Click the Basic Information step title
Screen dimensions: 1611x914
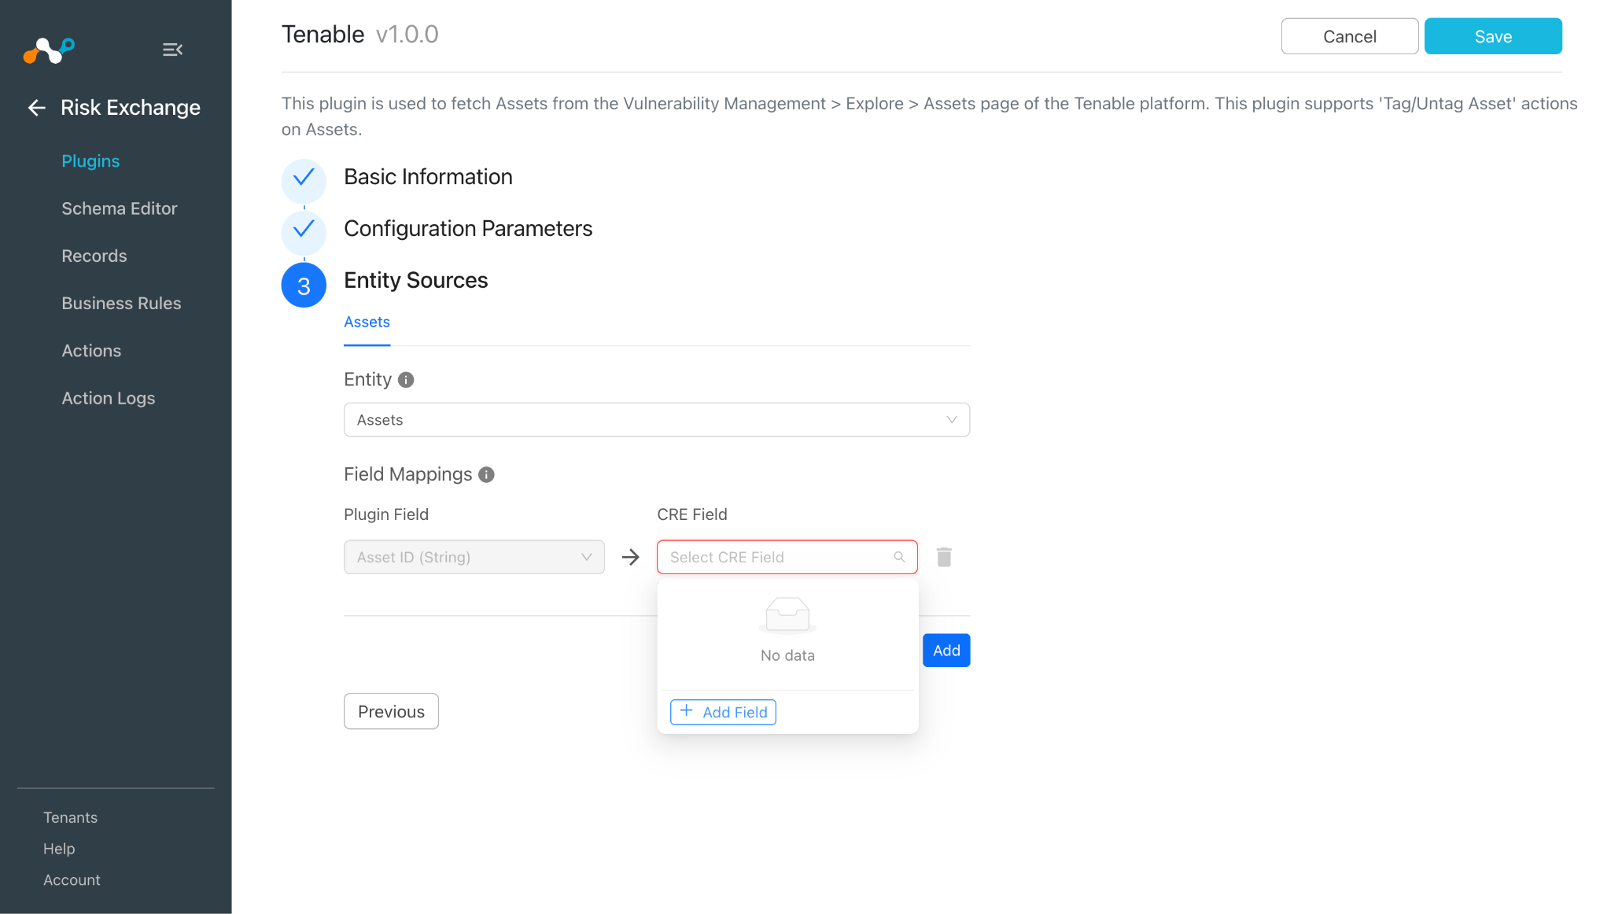tap(428, 177)
